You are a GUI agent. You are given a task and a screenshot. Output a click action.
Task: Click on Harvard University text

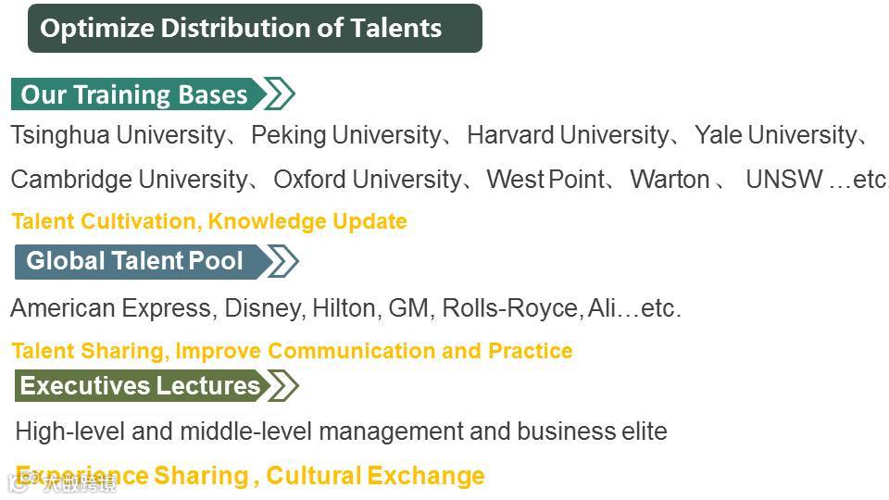point(567,135)
